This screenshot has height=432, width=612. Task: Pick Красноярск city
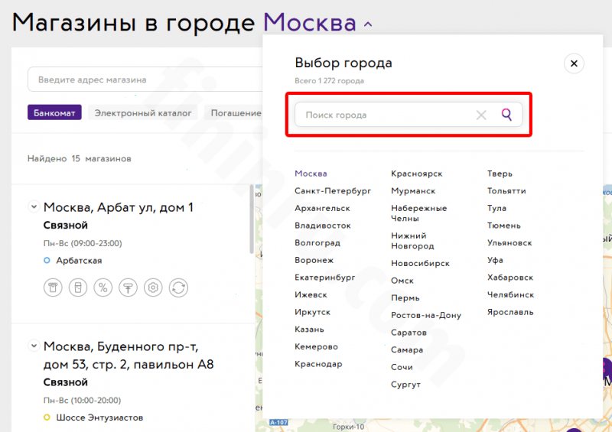click(416, 174)
